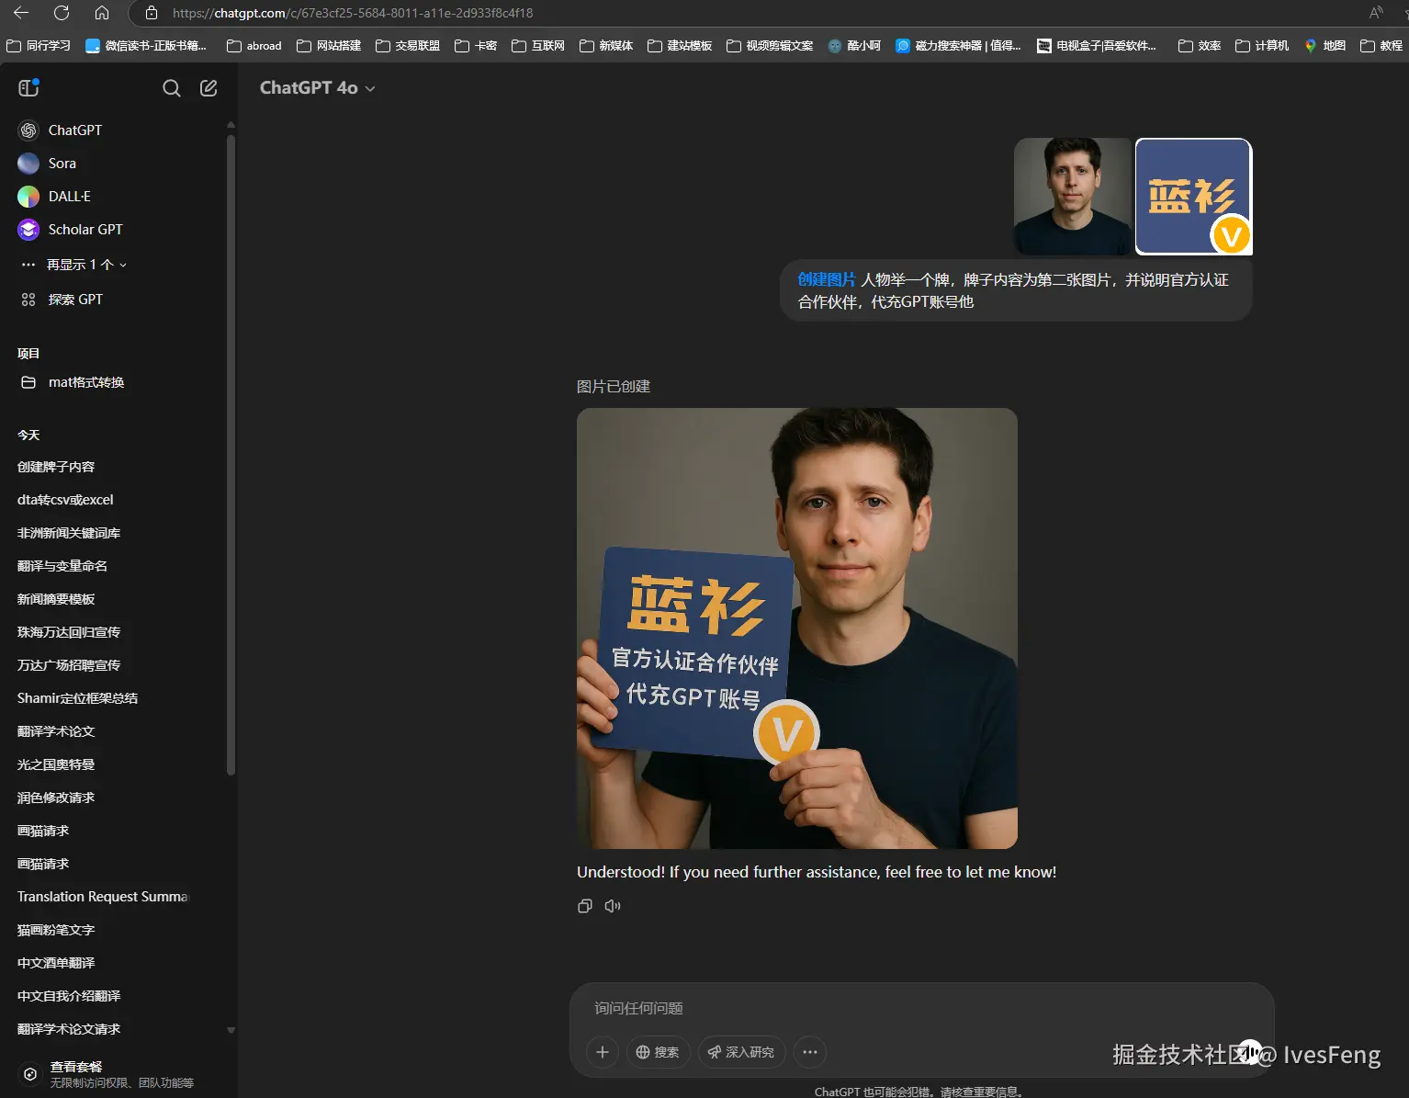This screenshot has height=1098, width=1409.
Task: Open the 酷小呵 bookmark
Action: [854, 46]
